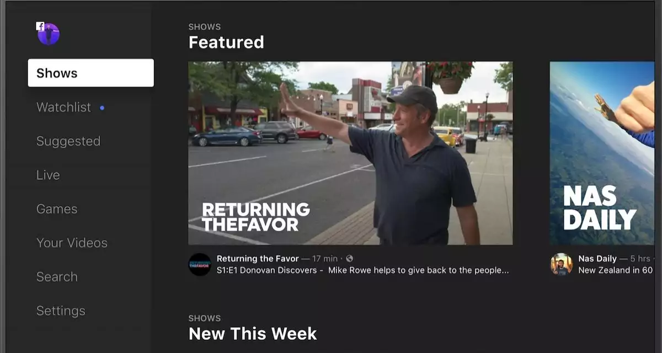Select the Shows menu item

click(x=91, y=73)
